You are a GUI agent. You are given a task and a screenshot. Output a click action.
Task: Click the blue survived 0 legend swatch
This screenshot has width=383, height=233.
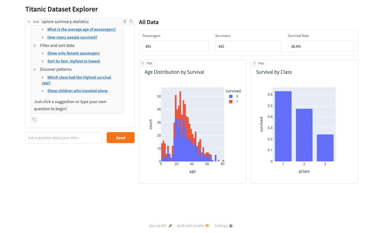[231, 96]
